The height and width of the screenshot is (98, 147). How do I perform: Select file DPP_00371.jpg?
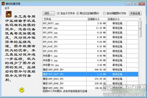click(x=90, y=23)
